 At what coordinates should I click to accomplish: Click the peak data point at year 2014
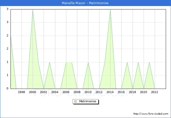[110, 10]
